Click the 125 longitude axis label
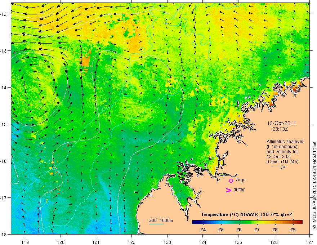This screenshot has width=317, height=245. tap(238, 242)
